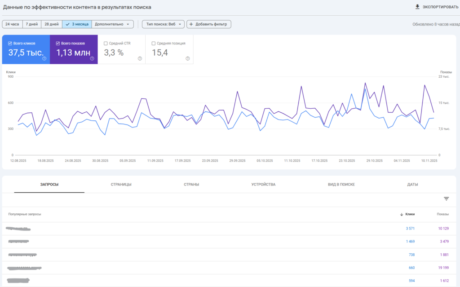Click the экспортировать download icon
460x287 pixels.
418,7
